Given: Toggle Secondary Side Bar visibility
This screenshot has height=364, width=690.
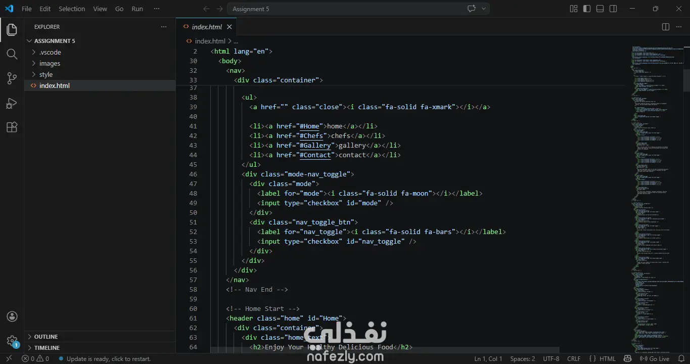Looking at the screenshot, I should click(613, 9).
